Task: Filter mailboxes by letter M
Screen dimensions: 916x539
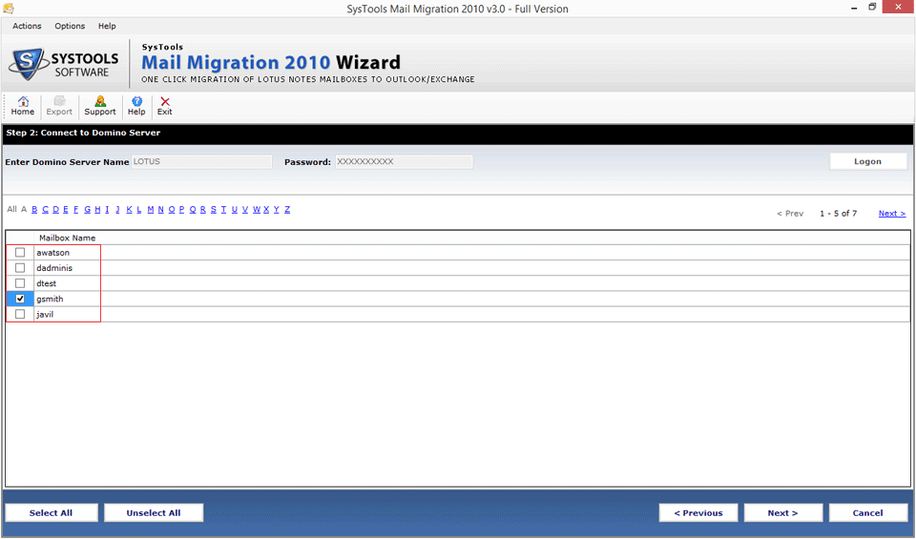Action: [x=151, y=209]
